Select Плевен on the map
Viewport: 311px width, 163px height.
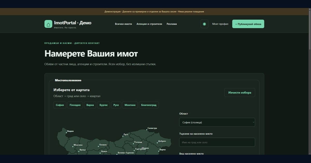103,145
